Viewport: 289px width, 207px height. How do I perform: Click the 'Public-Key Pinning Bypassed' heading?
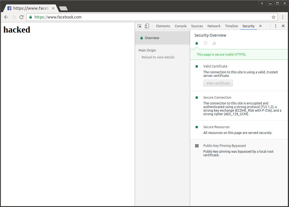coord(225,146)
